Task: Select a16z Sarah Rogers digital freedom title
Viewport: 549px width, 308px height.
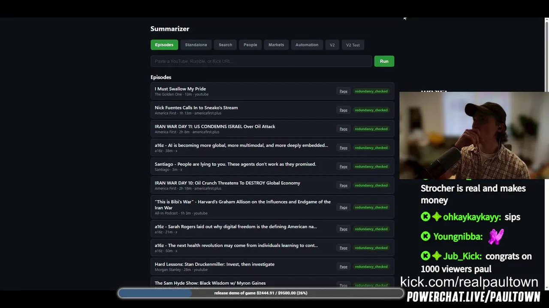Action: 235,227
